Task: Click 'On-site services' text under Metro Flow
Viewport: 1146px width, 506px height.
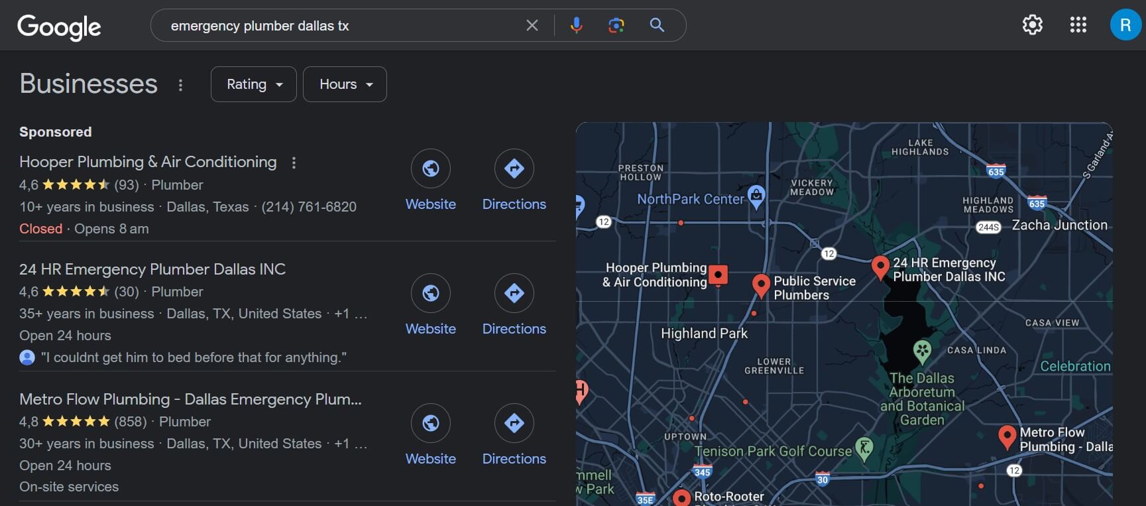Action: 69,487
